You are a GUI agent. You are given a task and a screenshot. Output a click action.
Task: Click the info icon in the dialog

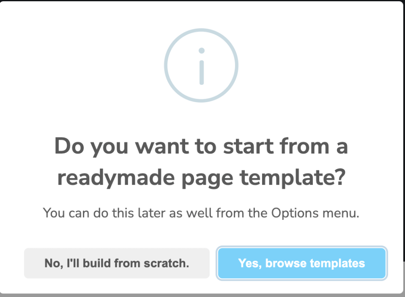coord(201,66)
